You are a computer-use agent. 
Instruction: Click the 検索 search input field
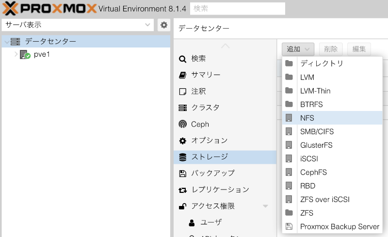pyautogui.click(x=237, y=8)
